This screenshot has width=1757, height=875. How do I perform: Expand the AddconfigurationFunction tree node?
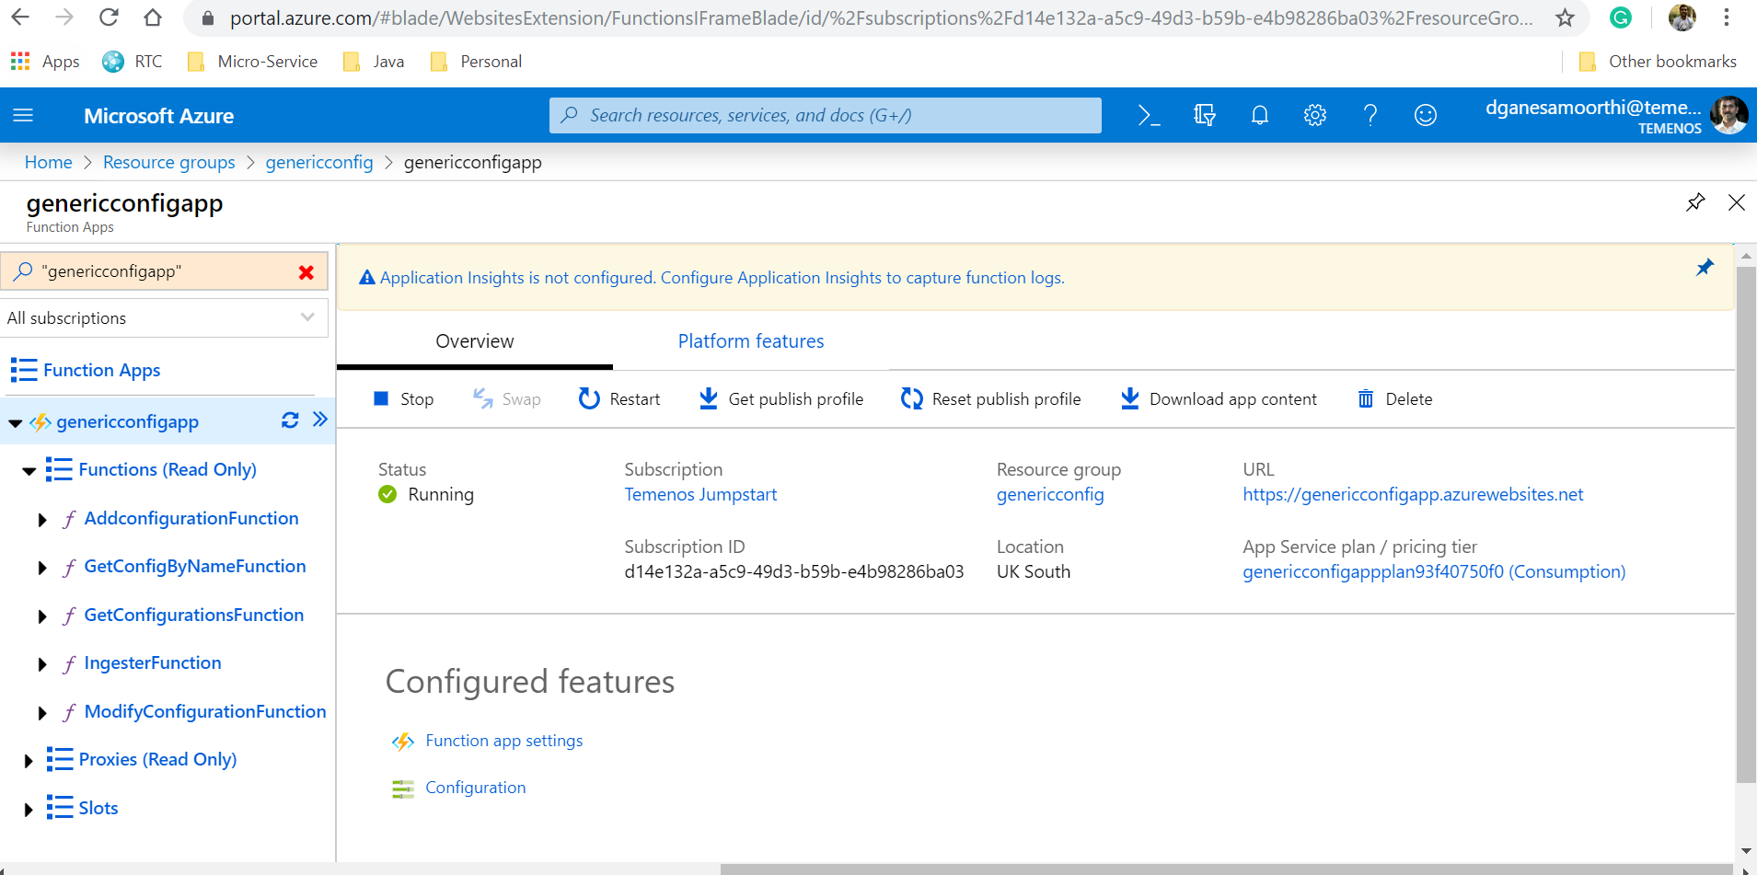pos(42,520)
